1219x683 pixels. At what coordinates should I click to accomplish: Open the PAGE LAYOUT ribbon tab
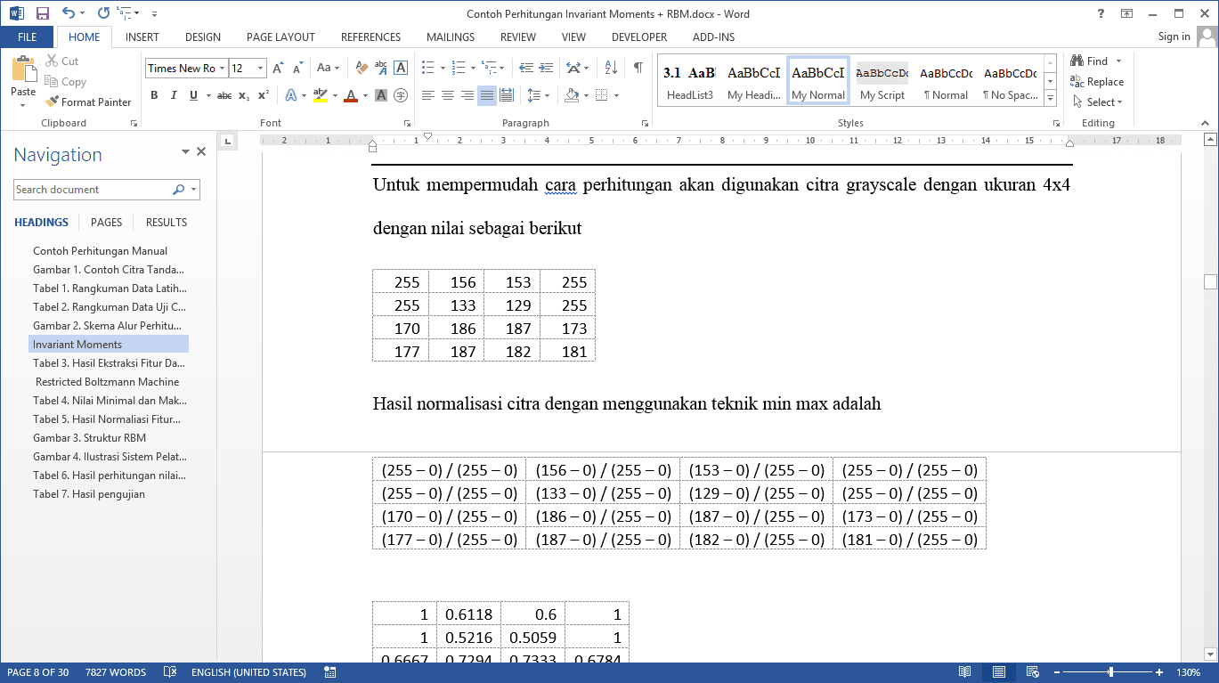280,37
